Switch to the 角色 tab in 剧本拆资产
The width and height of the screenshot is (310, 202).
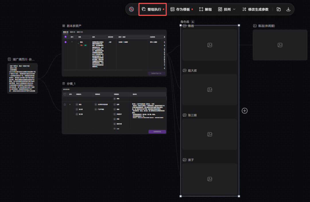[66, 32]
